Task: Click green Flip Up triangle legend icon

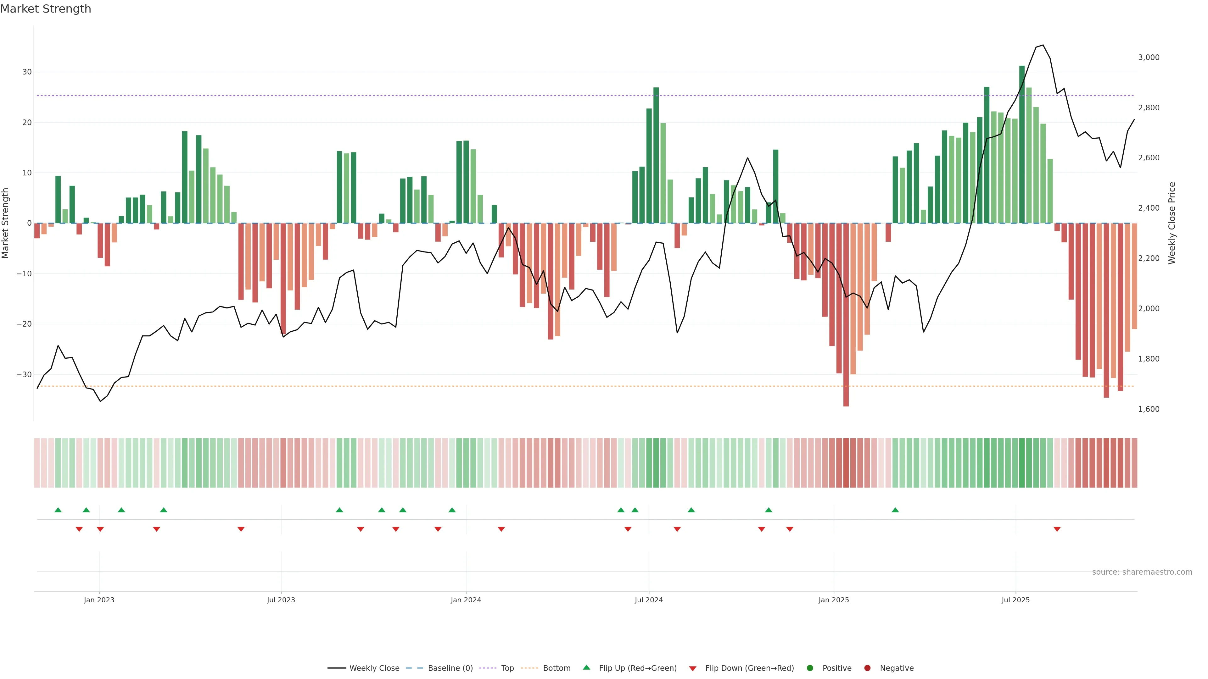Action: (586, 668)
